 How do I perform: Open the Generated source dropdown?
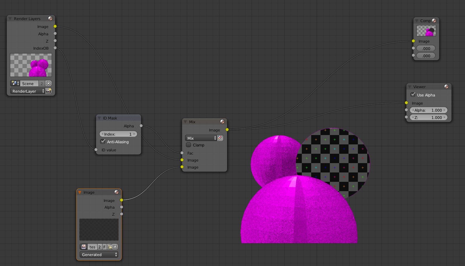point(99,255)
